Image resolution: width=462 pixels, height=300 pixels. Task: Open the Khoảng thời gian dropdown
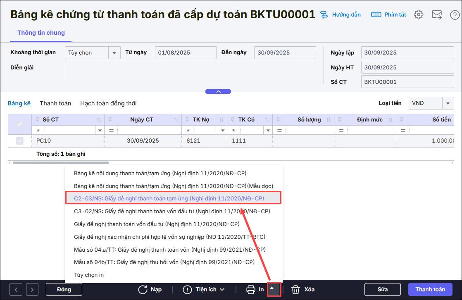(x=114, y=53)
